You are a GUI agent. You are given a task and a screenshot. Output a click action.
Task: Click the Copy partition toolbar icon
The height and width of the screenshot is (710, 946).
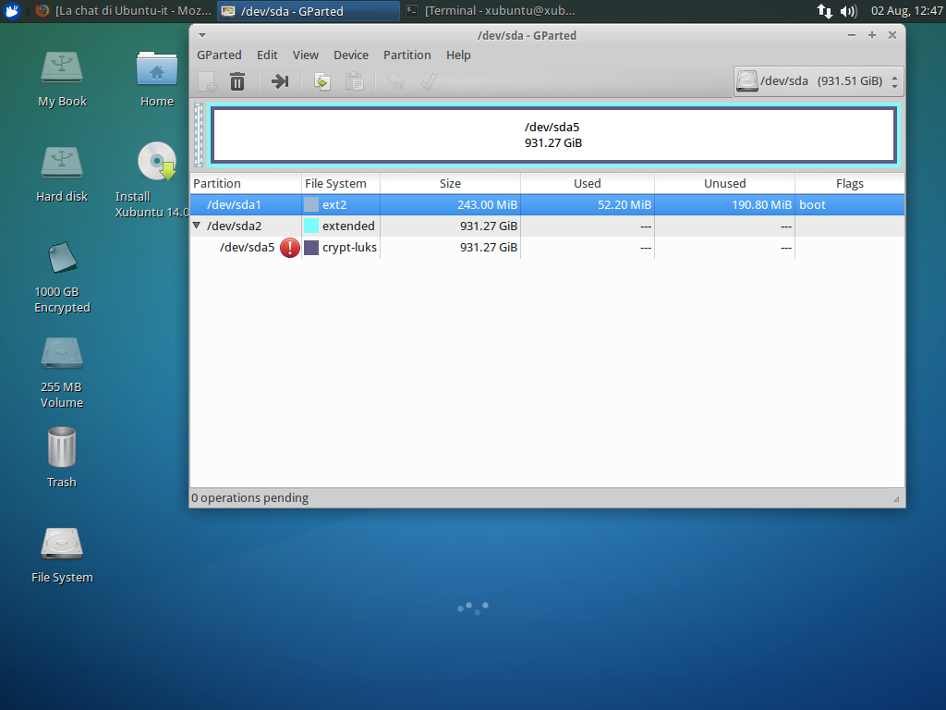click(x=322, y=81)
